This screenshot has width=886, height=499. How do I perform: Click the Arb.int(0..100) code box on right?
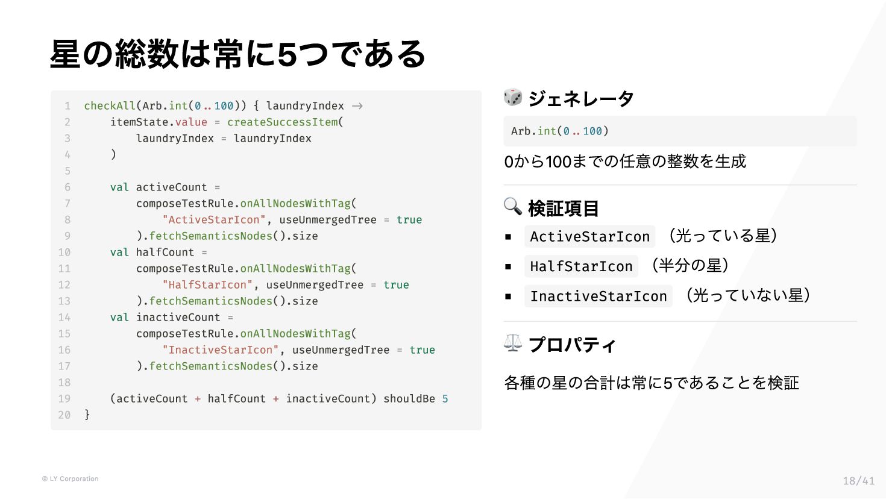[x=680, y=131]
